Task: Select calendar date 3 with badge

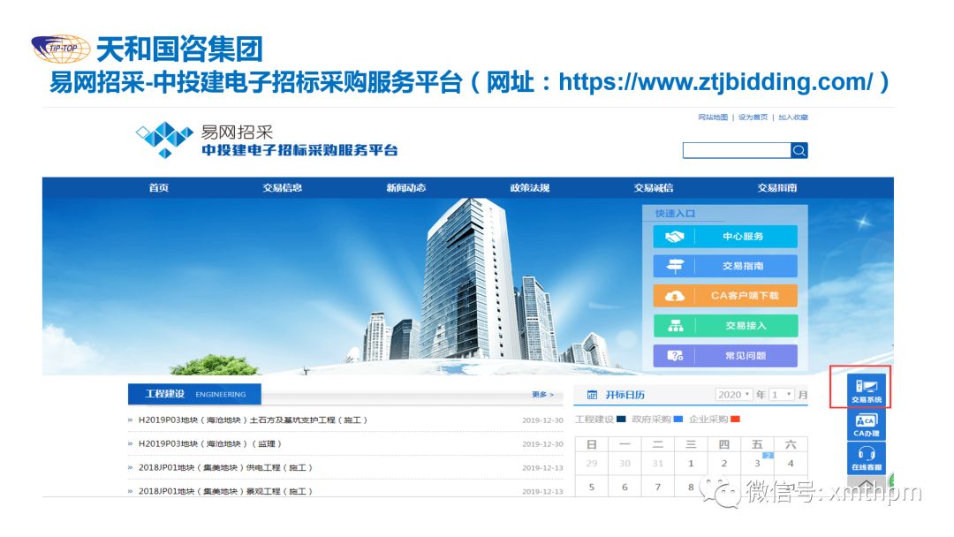Action: pos(758,463)
